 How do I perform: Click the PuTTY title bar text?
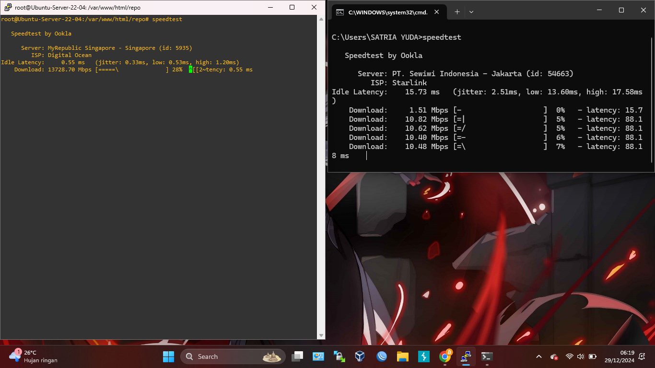pyautogui.click(x=78, y=8)
